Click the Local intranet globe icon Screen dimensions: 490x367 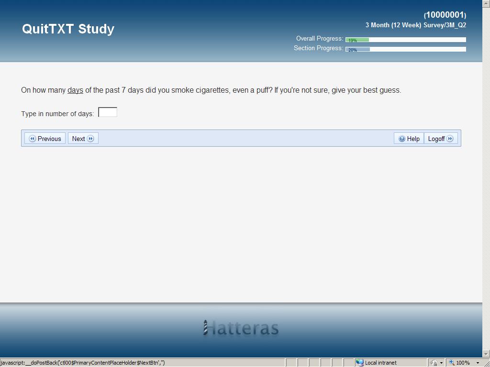[x=360, y=363]
